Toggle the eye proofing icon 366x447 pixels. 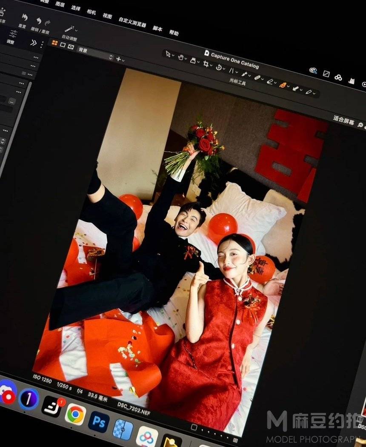pyautogui.click(x=71, y=47)
